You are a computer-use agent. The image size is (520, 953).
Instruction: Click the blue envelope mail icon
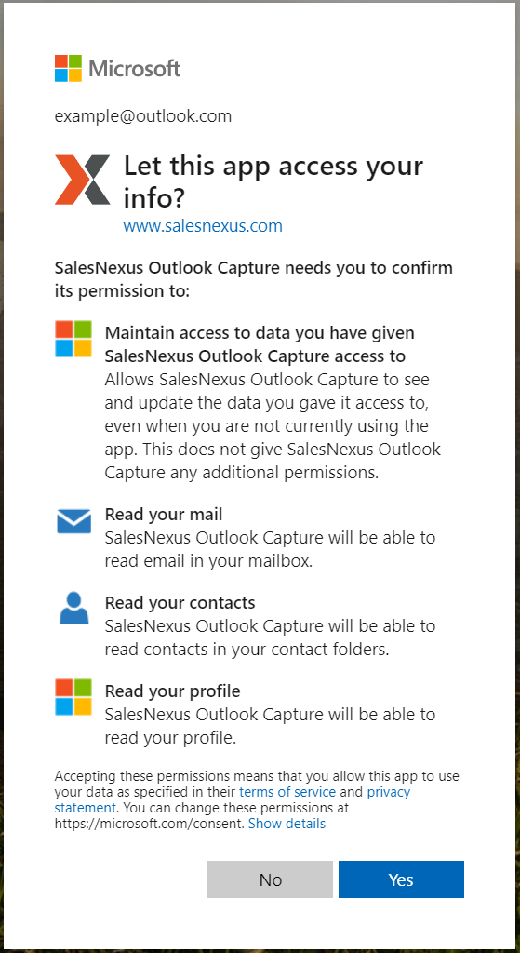click(x=73, y=521)
